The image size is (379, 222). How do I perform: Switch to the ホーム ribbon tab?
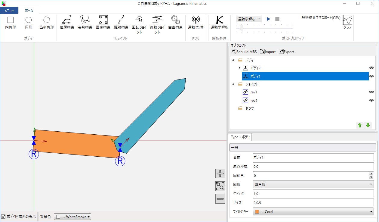click(x=29, y=11)
